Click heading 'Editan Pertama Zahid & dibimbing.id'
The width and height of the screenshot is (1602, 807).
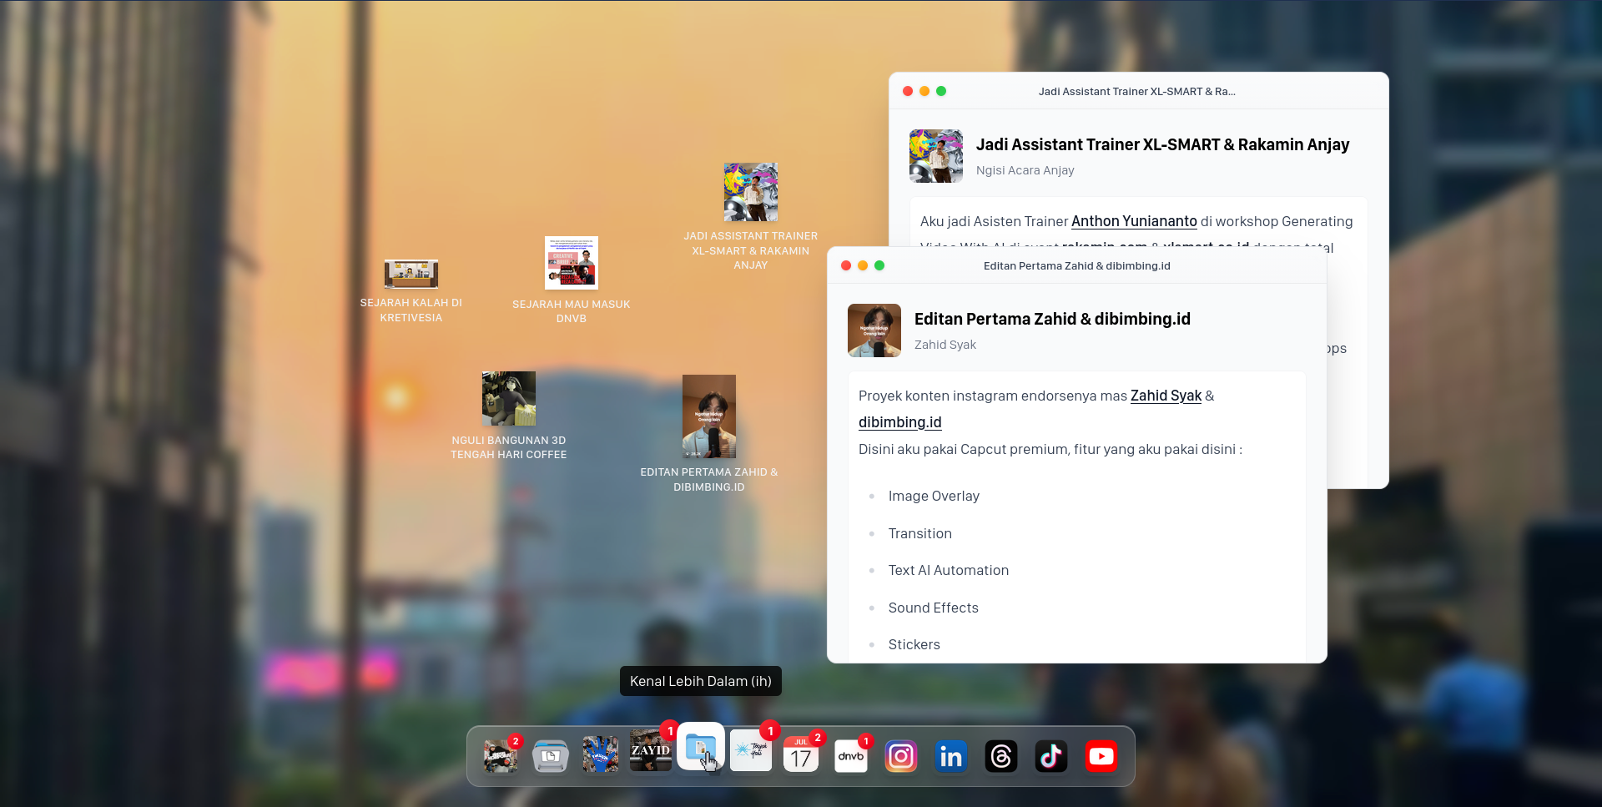(1052, 319)
